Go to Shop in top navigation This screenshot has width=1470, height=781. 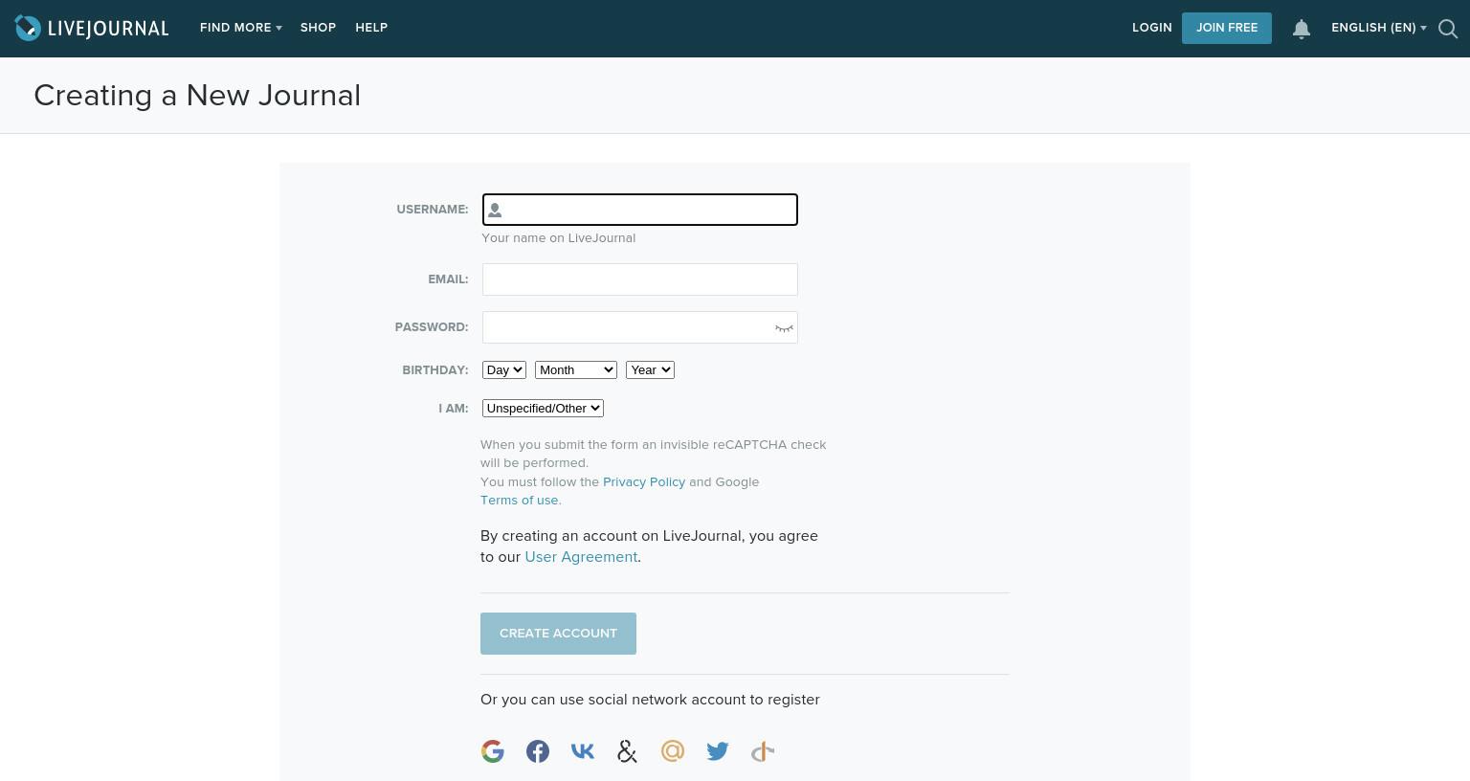(x=318, y=28)
